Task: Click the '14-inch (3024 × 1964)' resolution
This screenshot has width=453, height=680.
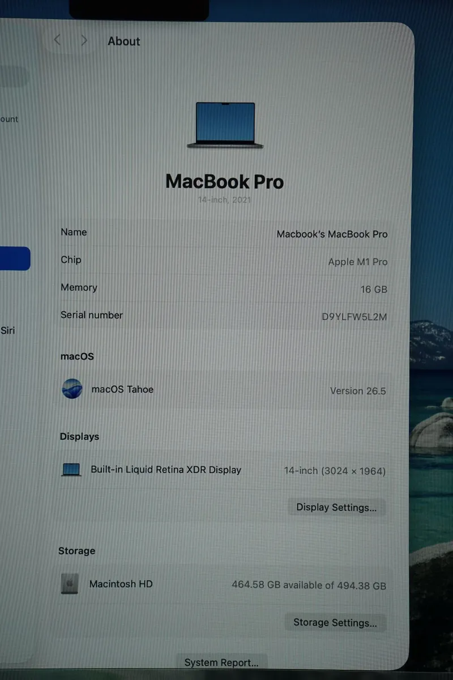Action: coord(335,471)
